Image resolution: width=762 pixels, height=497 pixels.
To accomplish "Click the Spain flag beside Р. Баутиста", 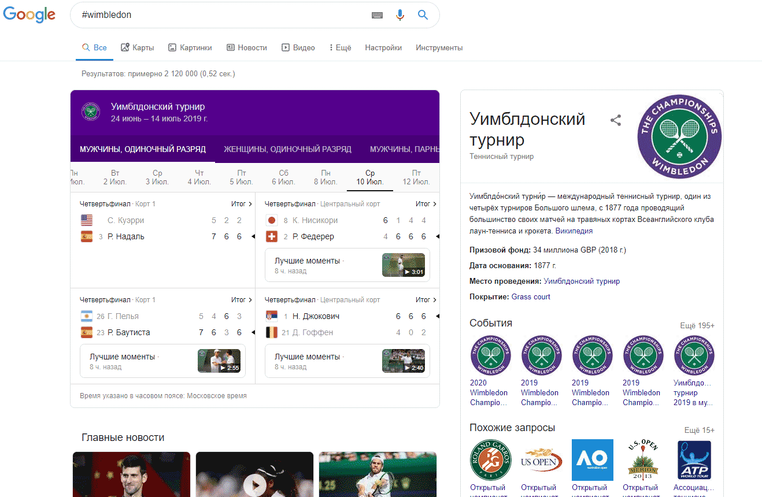I will (x=87, y=332).
